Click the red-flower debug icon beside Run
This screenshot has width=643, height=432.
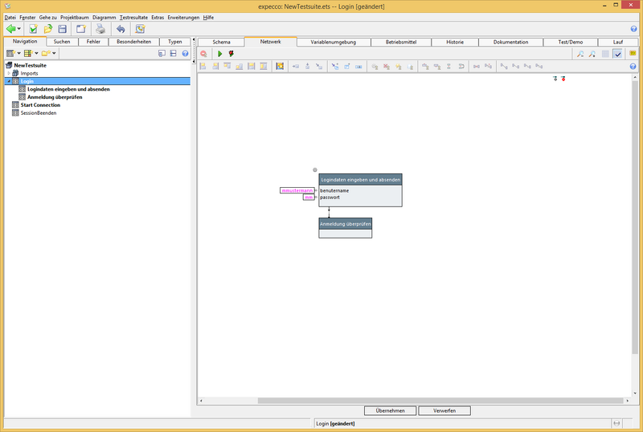click(231, 54)
